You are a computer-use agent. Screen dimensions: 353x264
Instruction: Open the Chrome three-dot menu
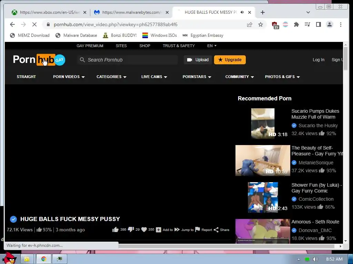[341, 24]
